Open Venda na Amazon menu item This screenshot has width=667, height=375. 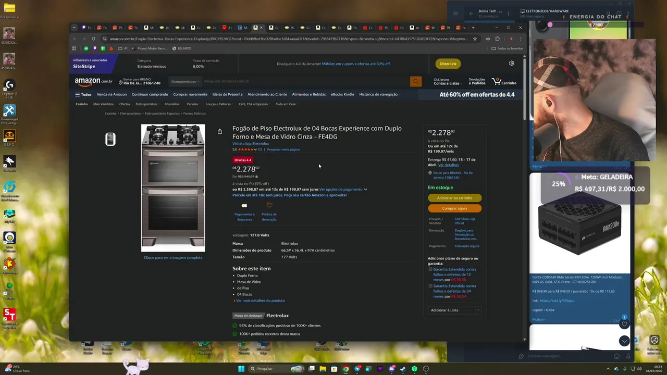point(112,94)
